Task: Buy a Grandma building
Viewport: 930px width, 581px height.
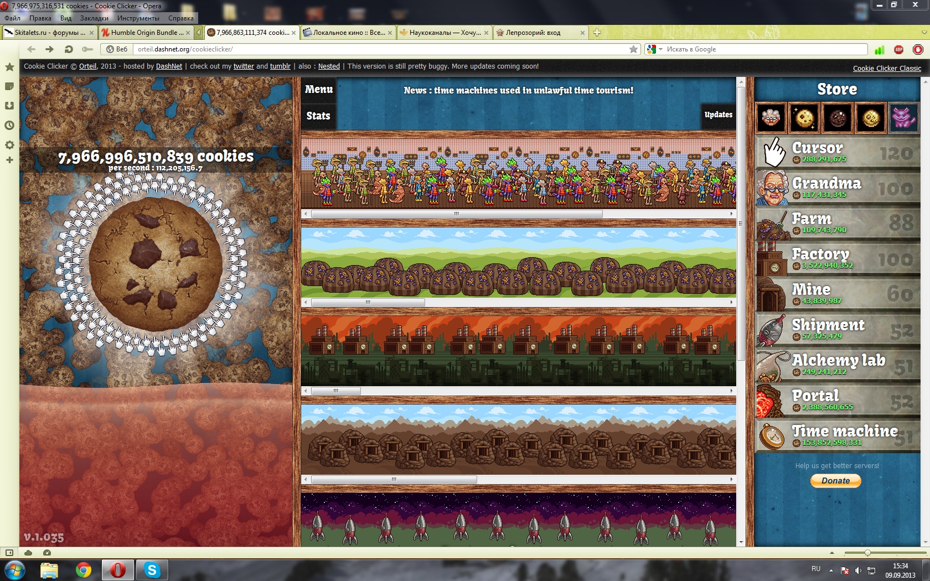Action: point(838,188)
